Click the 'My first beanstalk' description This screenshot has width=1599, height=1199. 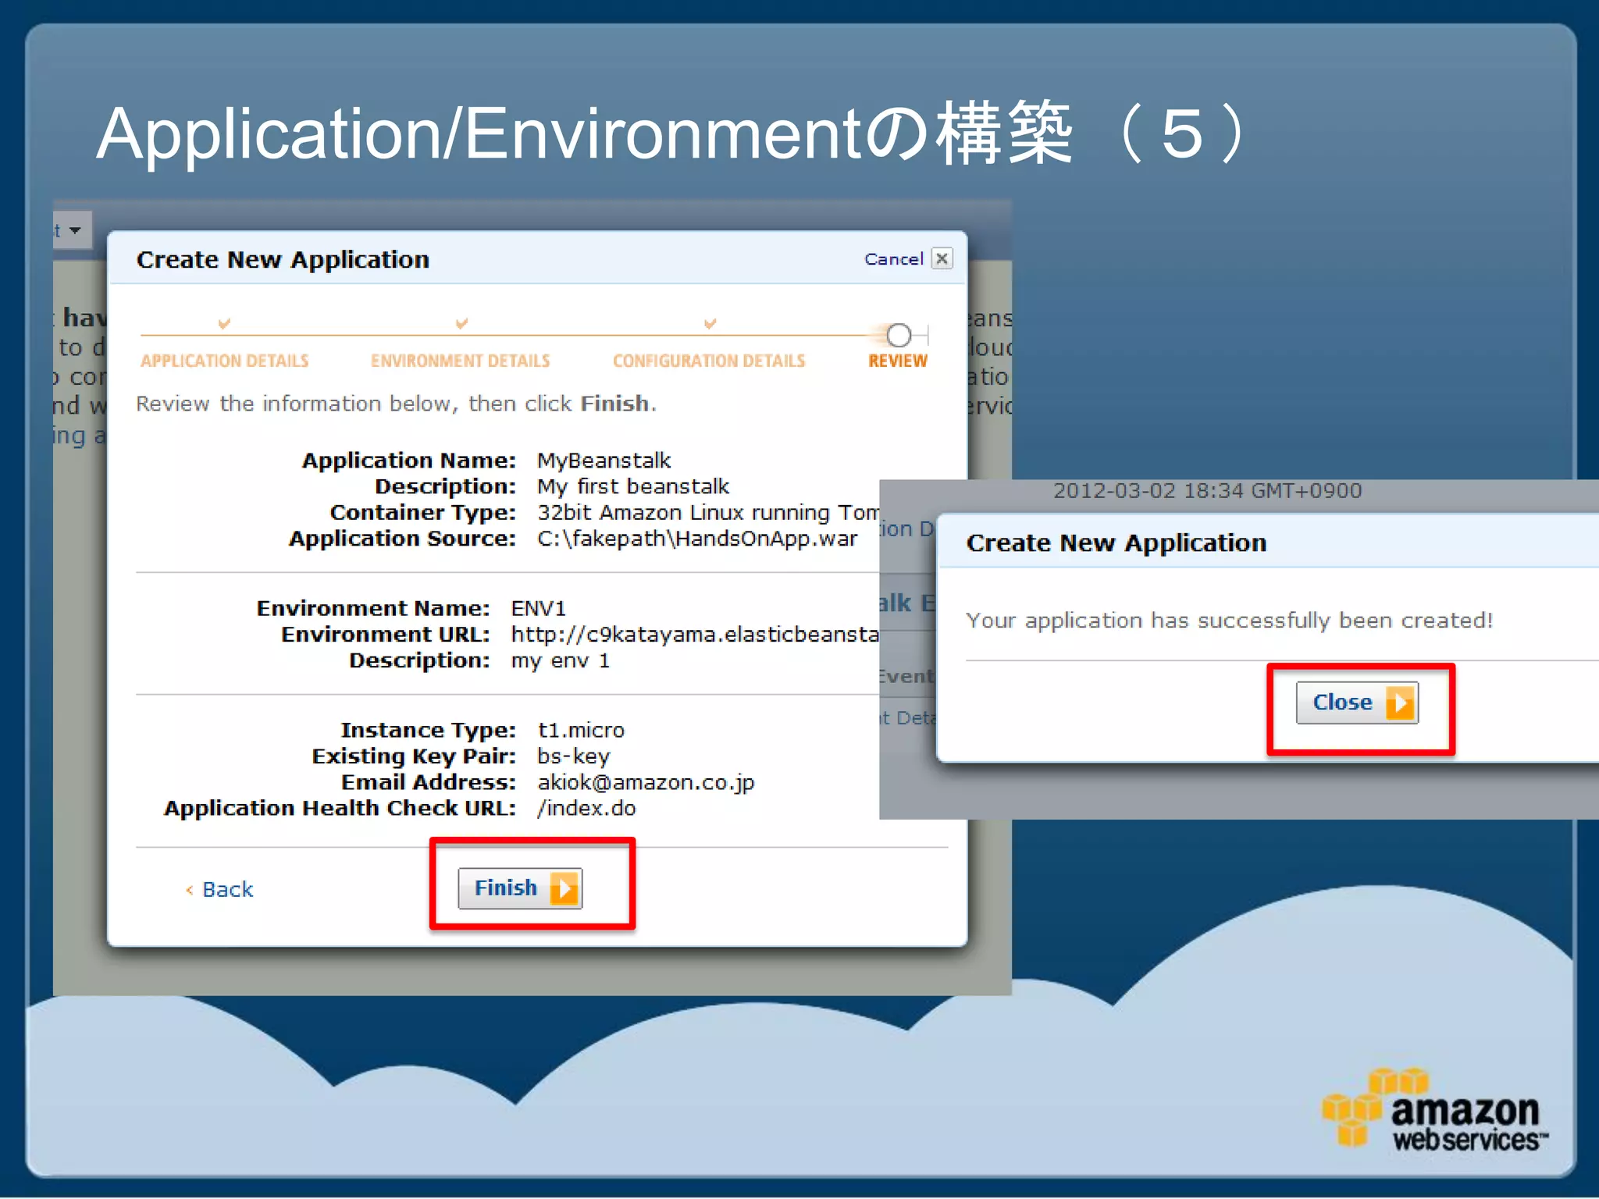coord(633,486)
